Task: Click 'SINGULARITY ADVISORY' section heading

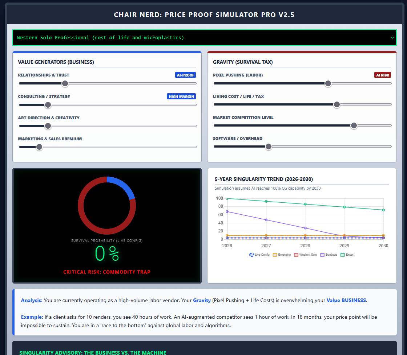Action: 93,352
